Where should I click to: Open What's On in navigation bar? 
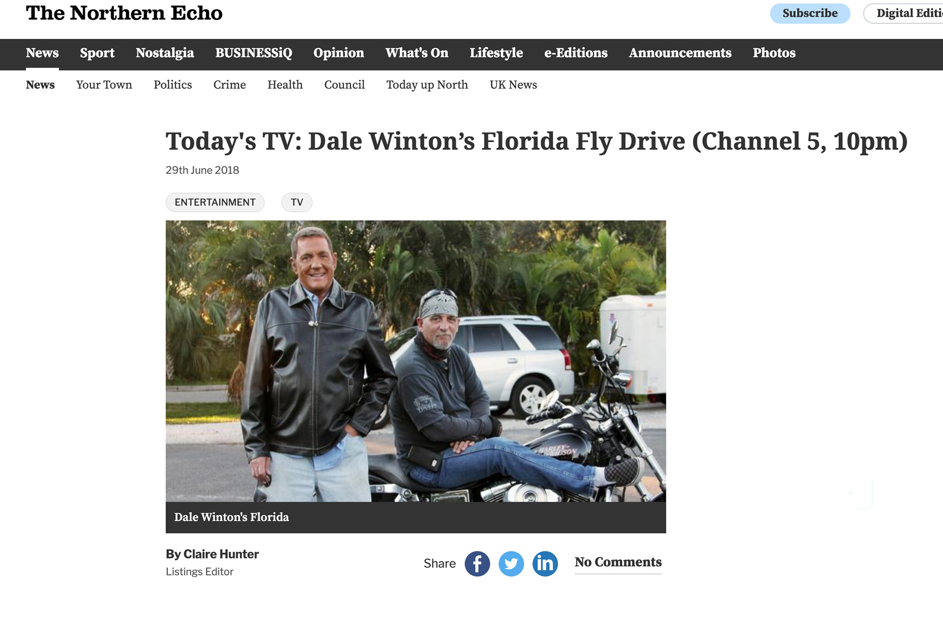pyautogui.click(x=417, y=53)
